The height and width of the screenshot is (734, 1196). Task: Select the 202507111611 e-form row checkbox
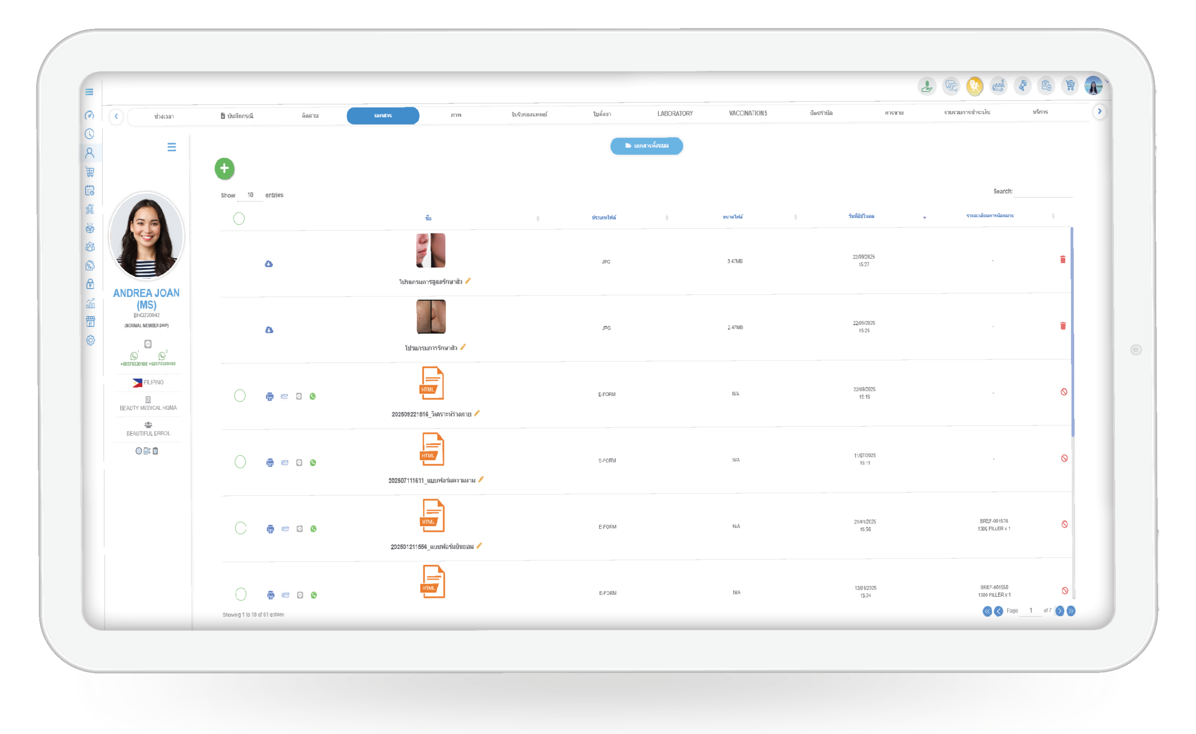point(240,462)
